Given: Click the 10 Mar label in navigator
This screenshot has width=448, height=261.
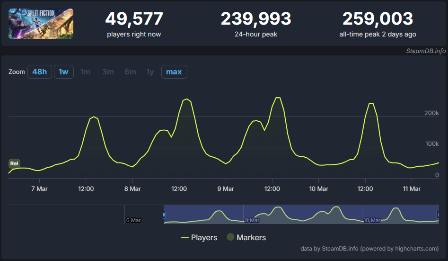Looking at the screenshot, I should click(x=372, y=220).
